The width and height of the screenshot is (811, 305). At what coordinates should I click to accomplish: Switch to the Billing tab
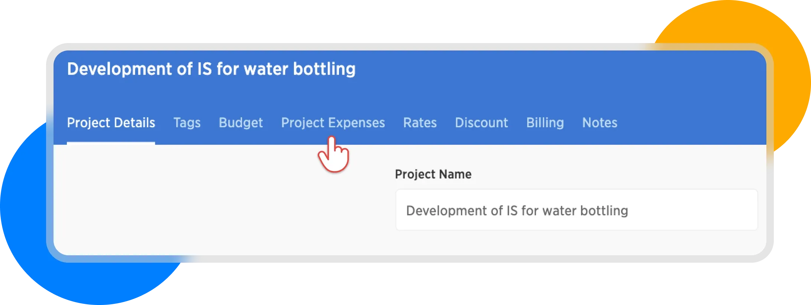point(545,123)
